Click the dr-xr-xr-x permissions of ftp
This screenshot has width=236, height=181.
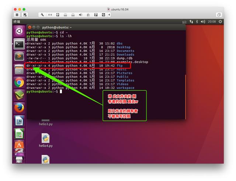point(36,65)
